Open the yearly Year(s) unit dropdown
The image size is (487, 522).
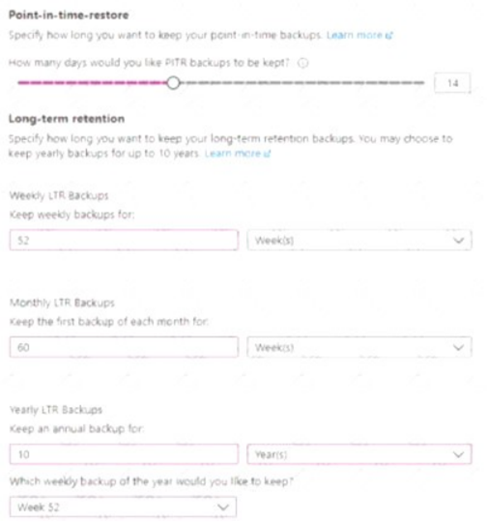coord(359,454)
